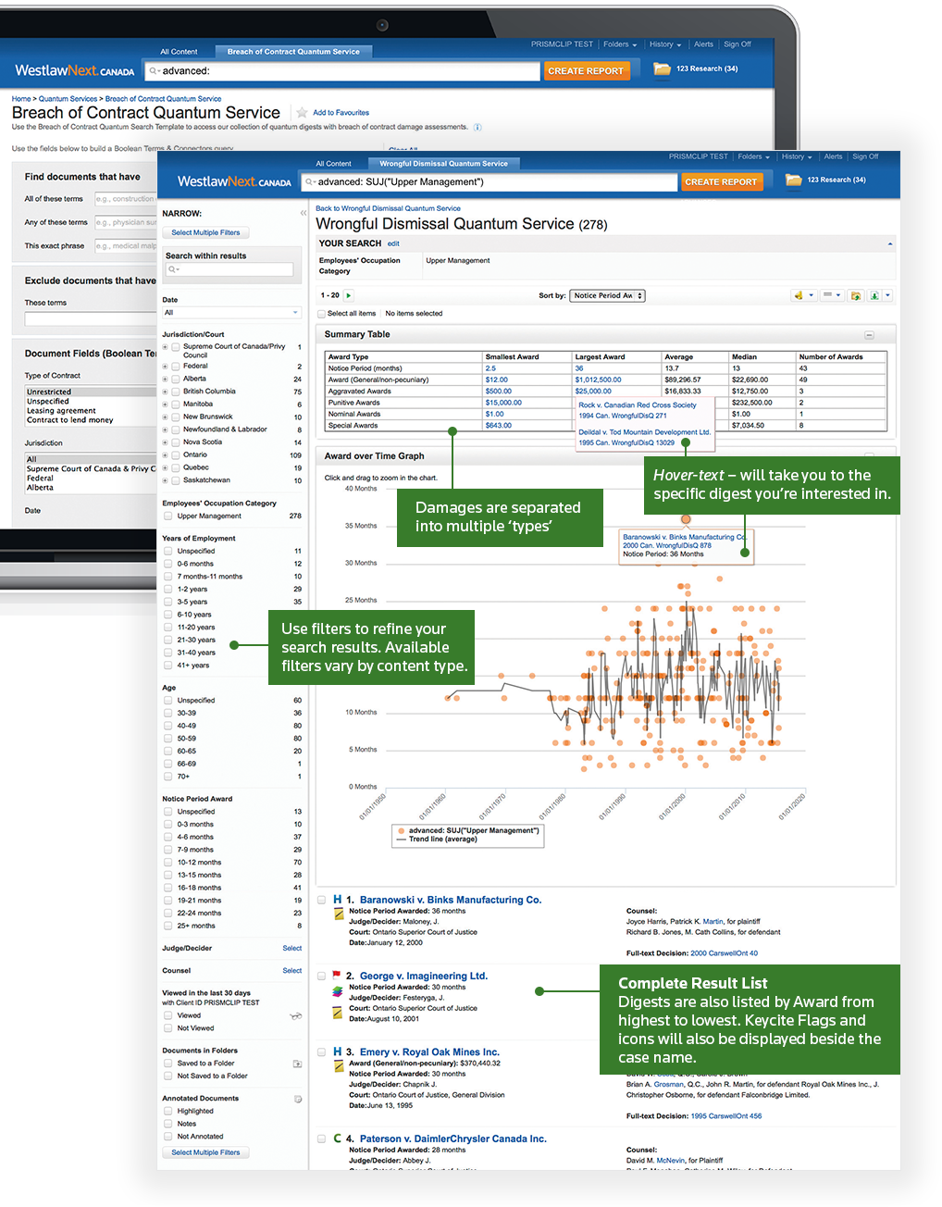Click yellow notes icon under Emery v. Royal Oak
The height and width of the screenshot is (1207, 942).
pos(338,1065)
